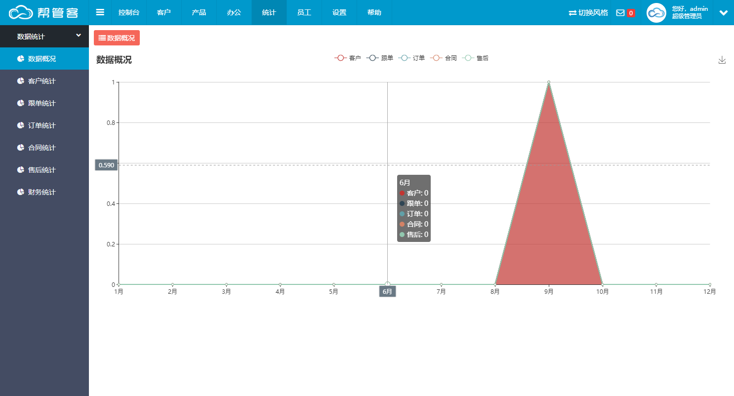This screenshot has height=396, width=734.
Task: Open the 客户 top navigation menu
Action: (163, 12)
